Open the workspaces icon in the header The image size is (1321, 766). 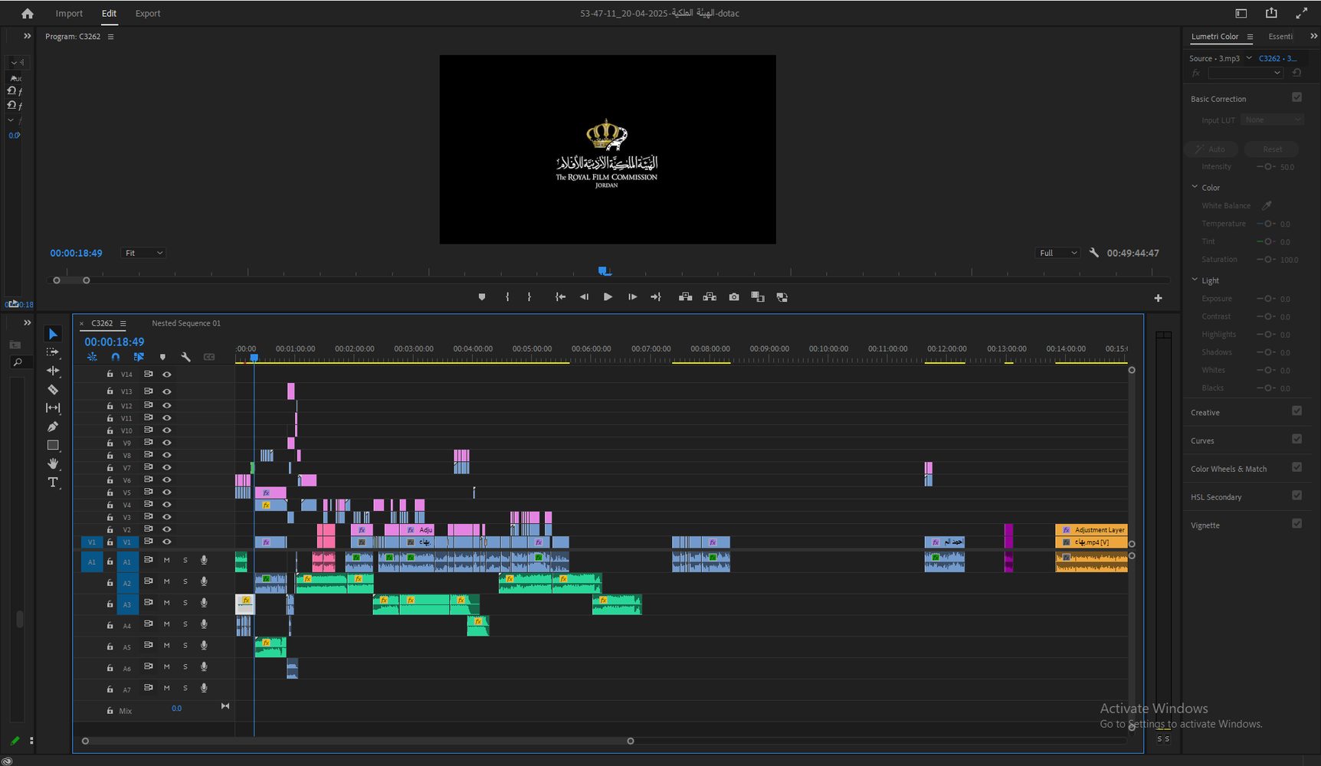coord(1241,13)
